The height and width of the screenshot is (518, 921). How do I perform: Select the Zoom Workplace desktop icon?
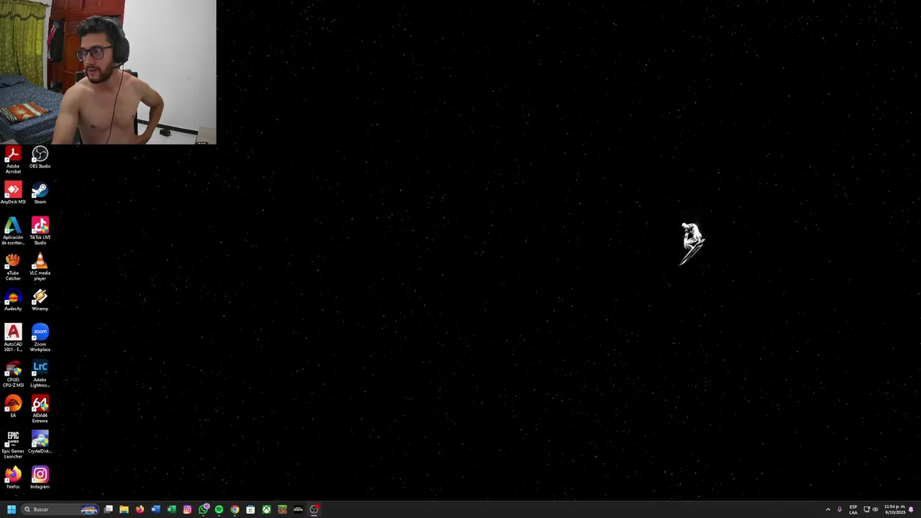tap(40, 338)
